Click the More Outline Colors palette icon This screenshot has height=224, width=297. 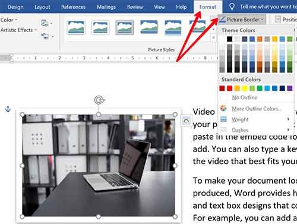point(223,108)
